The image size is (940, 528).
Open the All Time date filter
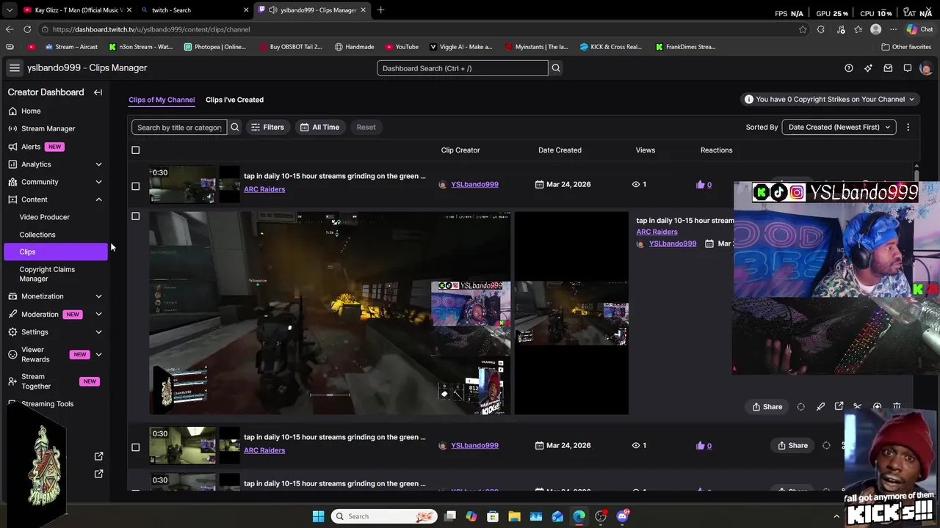(319, 127)
